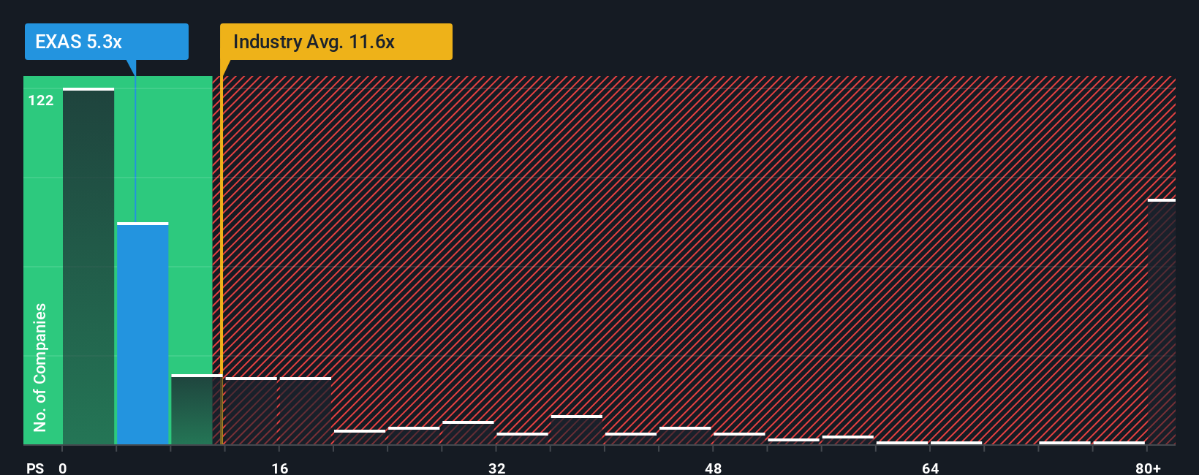The width and height of the screenshot is (1199, 475).
Task: Click the Industry Avg. 11.6x label
Action: [336, 42]
